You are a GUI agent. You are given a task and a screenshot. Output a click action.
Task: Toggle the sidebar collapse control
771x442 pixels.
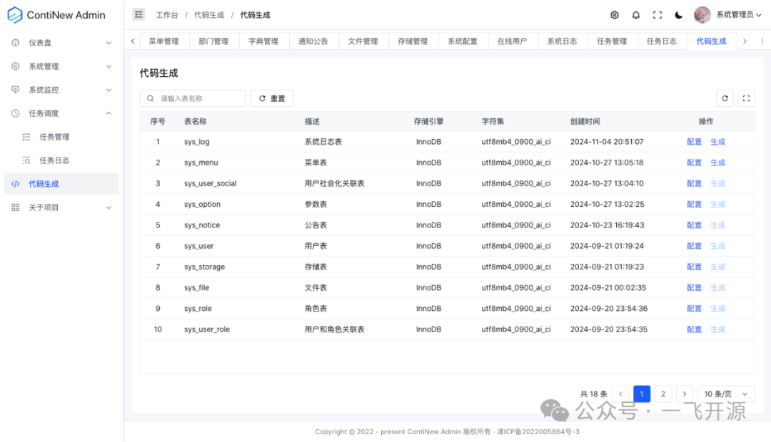tap(138, 14)
